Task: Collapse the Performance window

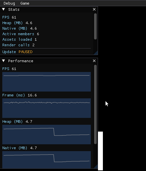Action: (x=4, y=61)
